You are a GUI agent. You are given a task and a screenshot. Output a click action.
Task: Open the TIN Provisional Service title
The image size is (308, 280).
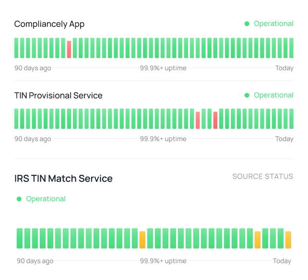coord(58,96)
